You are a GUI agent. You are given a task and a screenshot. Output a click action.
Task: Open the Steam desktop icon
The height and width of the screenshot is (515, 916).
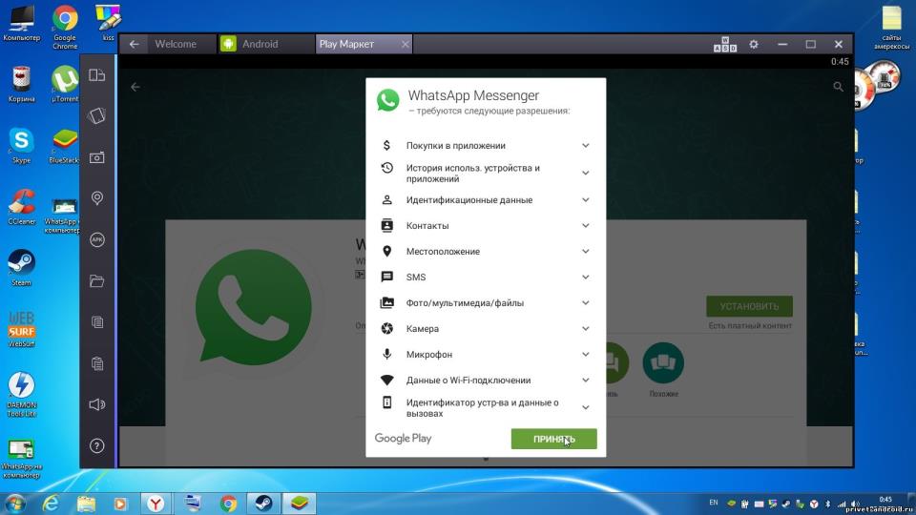(21, 268)
